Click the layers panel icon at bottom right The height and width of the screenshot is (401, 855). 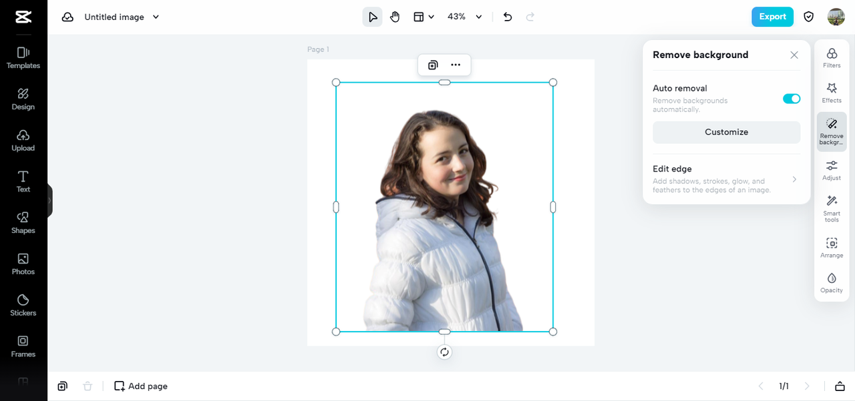coord(840,386)
